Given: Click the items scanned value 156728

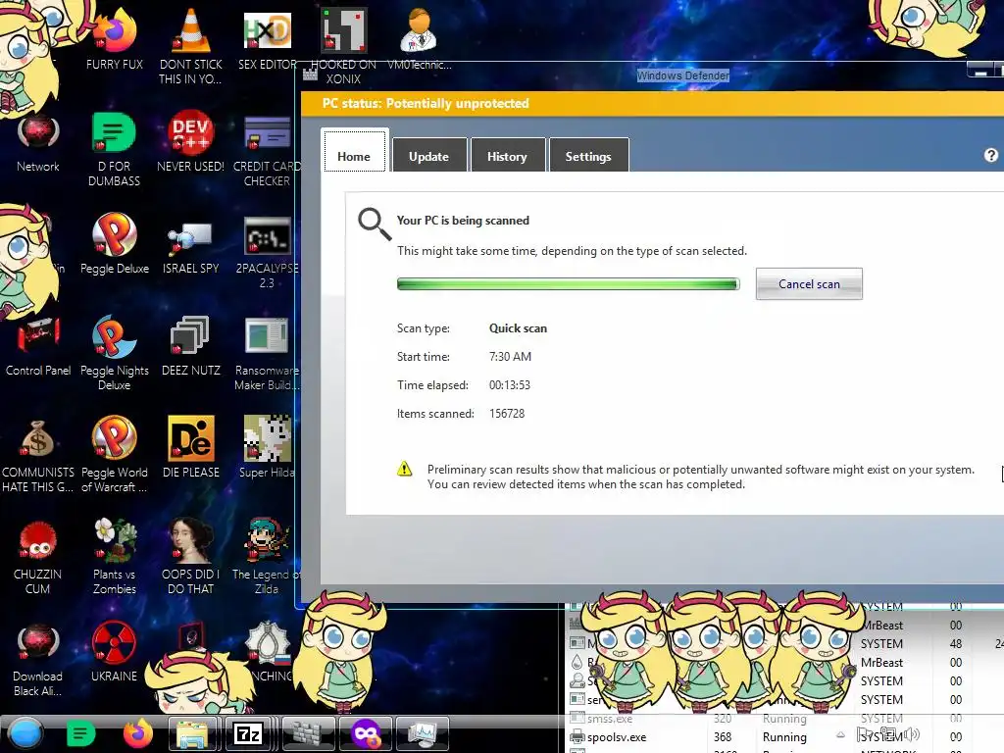Looking at the screenshot, I should [507, 414].
